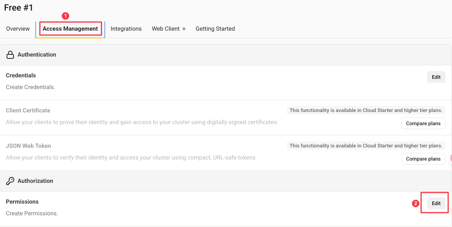Compare plans for JSON Web Token
Image resolution: width=452 pixels, height=227 pixels.
pos(423,159)
